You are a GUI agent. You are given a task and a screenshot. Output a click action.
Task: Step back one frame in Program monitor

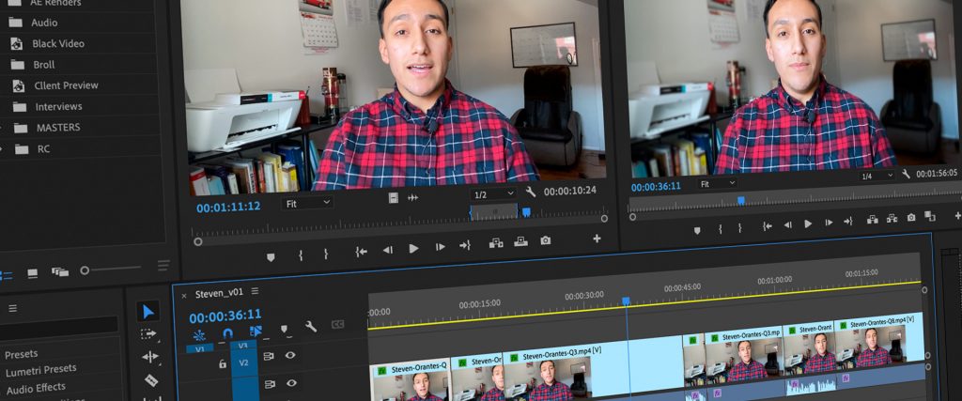788,225
